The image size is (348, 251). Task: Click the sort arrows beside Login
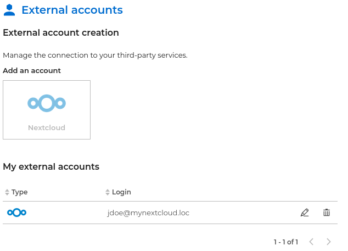108,192
